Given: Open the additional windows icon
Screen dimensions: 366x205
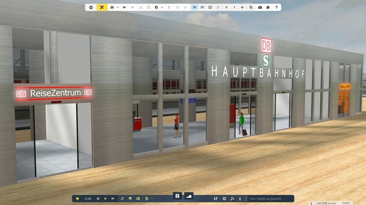Looking at the screenshot, I should pyautogui.click(x=251, y=7).
